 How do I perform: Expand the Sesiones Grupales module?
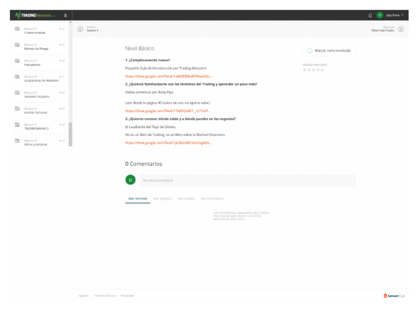[39, 95]
